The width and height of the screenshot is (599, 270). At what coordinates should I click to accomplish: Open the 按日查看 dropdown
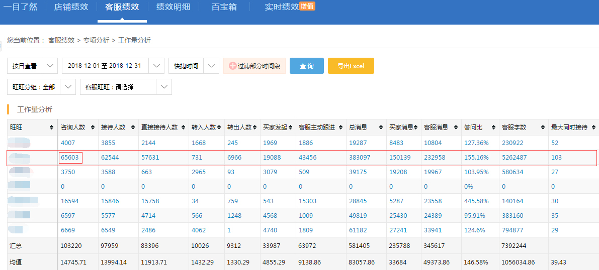coord(50,66)
